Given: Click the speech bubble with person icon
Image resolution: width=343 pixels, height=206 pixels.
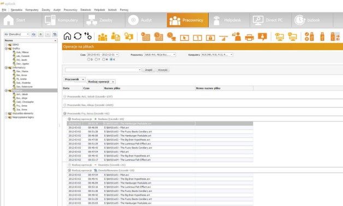Looking at the screenshot, I should 262,37.
